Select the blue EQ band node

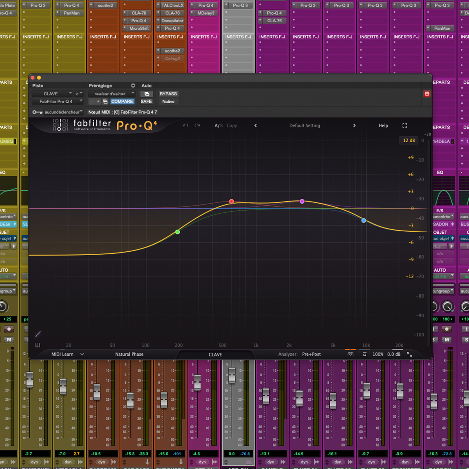coord(364,220)
